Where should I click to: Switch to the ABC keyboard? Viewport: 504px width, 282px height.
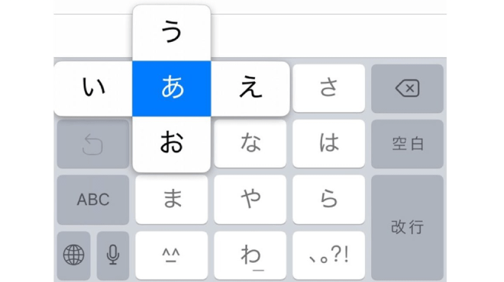coord(93,200)
